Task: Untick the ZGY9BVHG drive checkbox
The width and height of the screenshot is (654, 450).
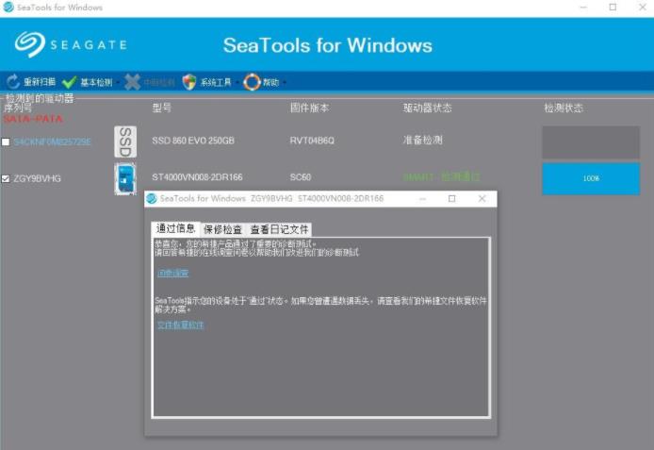Action: (6, 178)
